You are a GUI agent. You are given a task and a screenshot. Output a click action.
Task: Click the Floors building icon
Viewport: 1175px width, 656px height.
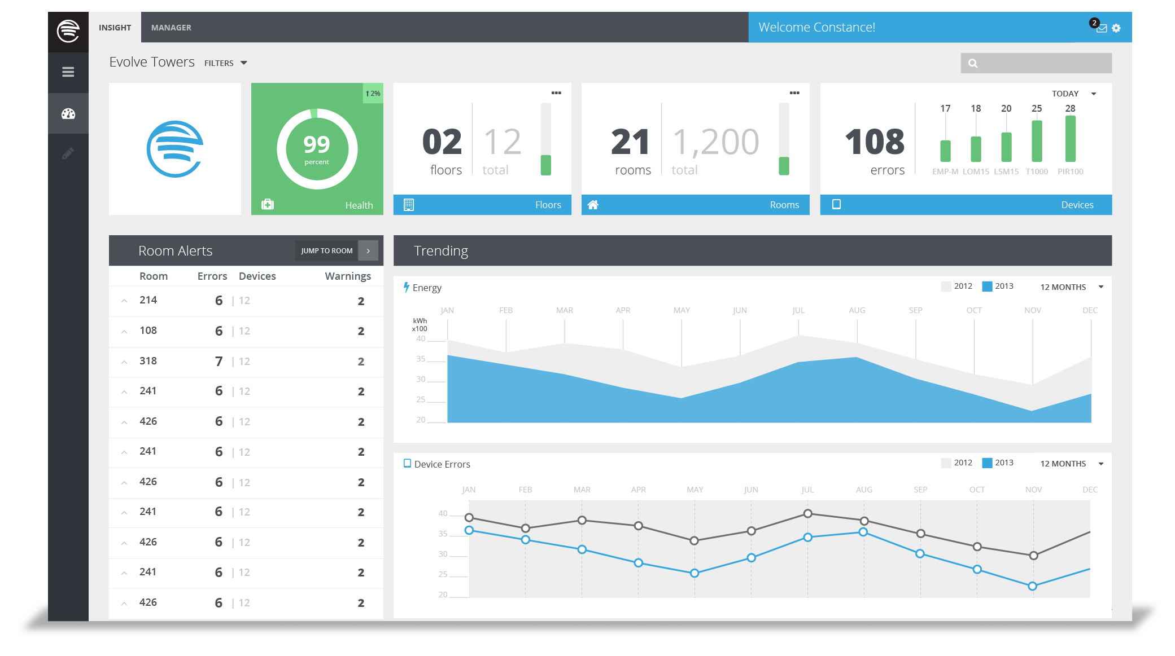point(409,205)
